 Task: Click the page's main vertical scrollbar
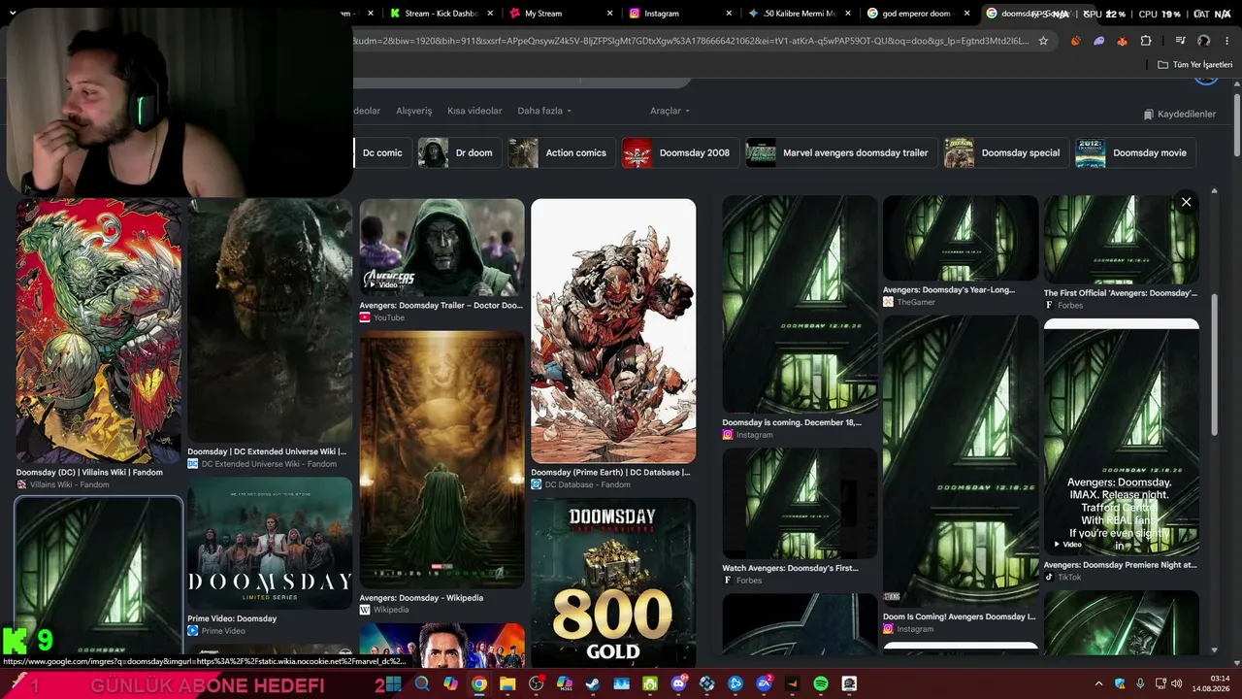1237,126
